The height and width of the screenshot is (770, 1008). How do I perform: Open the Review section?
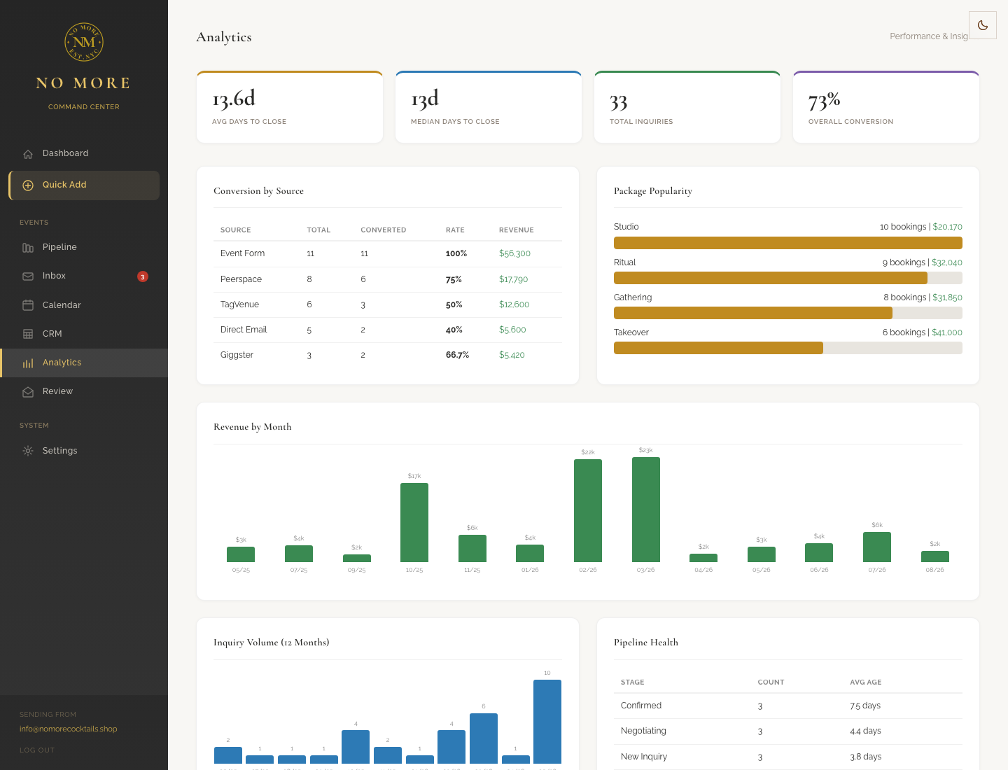tap(84, 391)
